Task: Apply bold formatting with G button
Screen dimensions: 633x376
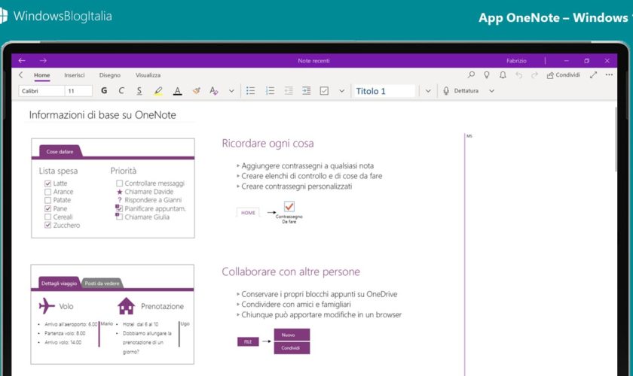Action: [x=103, y=91]
